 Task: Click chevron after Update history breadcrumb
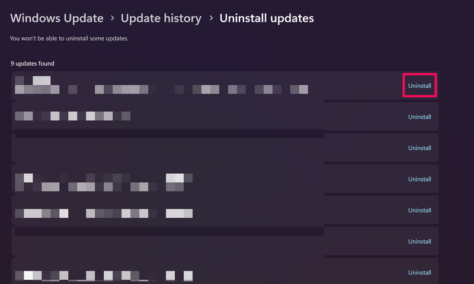click(210, 19)
